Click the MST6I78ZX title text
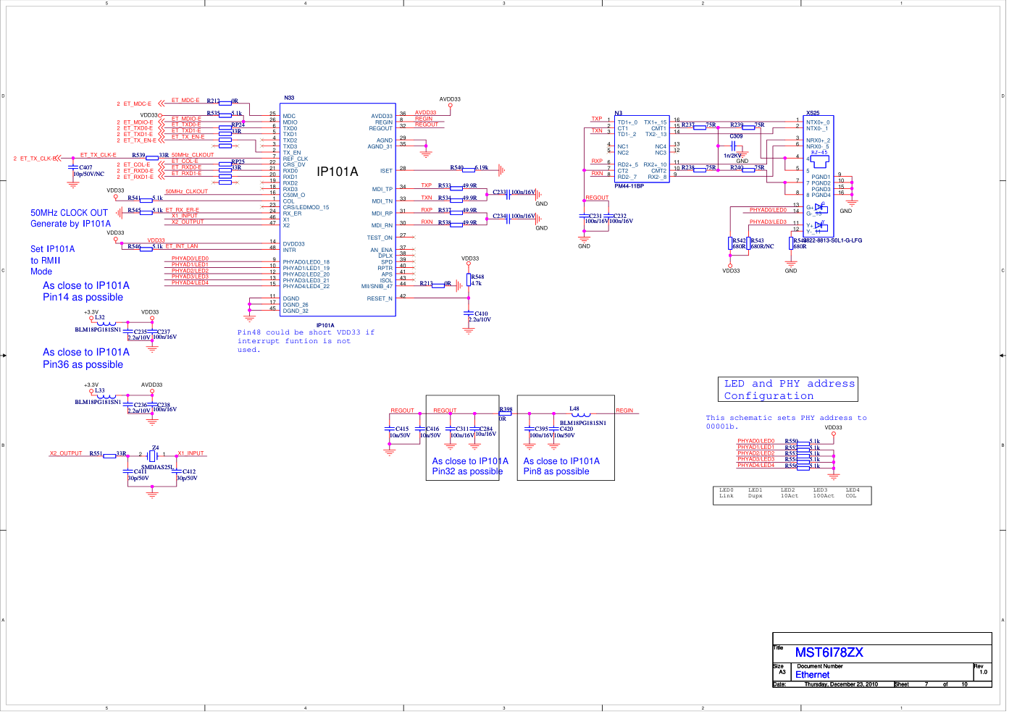Screen dimensions: 1017x719 pos(829,652)
